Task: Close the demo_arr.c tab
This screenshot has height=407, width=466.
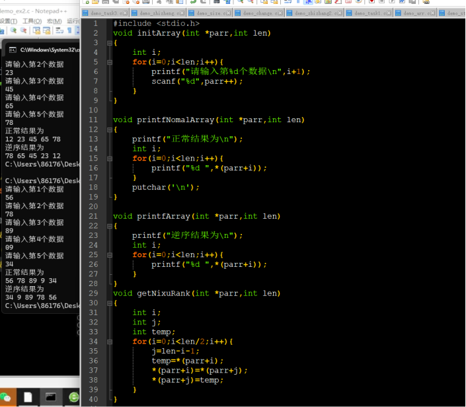Action: (x=433, y=13)
